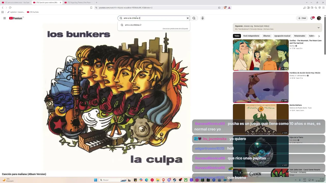Open the Crear button

[x=302, y=18]
